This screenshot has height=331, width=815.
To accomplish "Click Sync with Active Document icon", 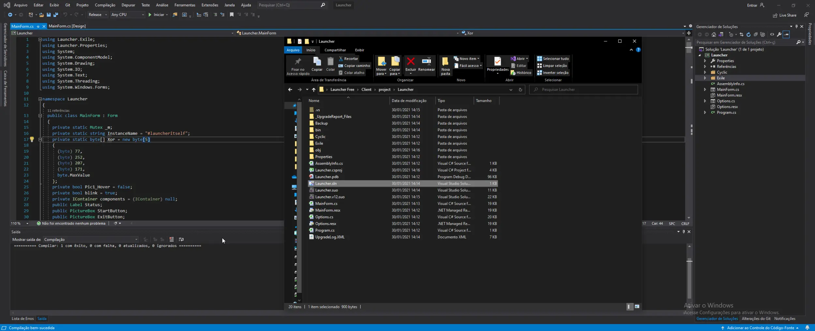I will [741, 35].
